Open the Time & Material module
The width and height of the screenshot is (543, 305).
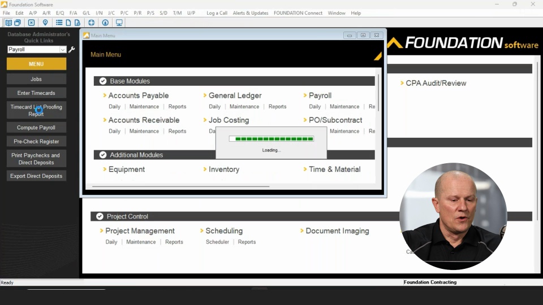(x=334, y=169)
